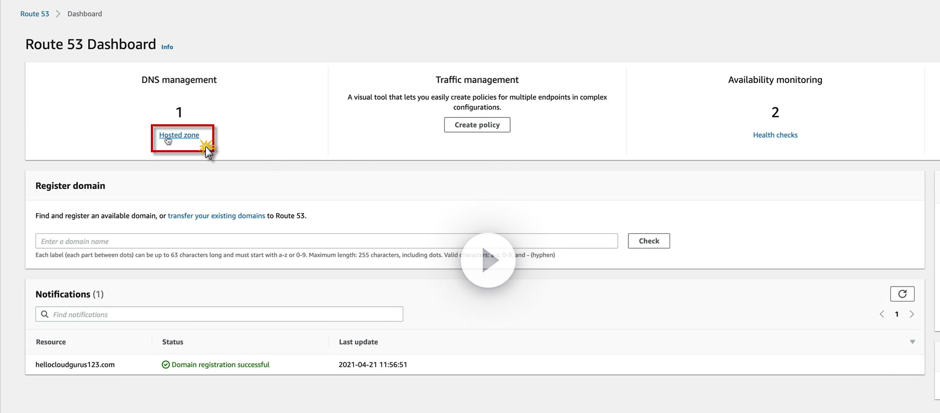Image resolution: width=940 pixels, height=413 pixels.
Task: Click the Check domain button
Action: pos(648,241)
